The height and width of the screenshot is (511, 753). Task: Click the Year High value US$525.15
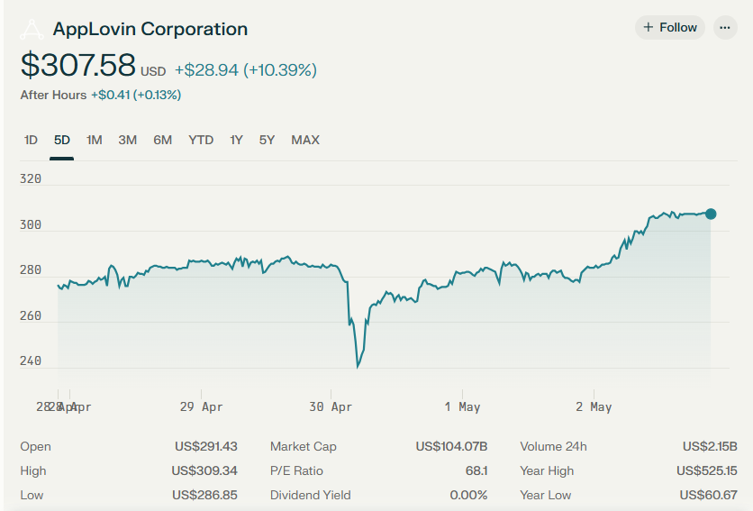coord(707,470)
